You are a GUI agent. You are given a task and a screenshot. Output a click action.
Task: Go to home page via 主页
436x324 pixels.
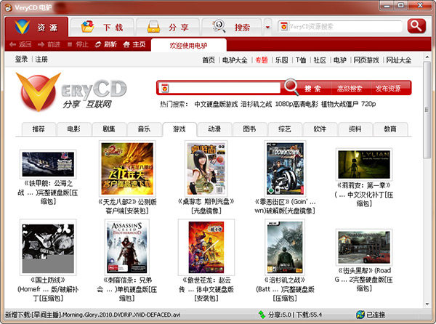134,44
